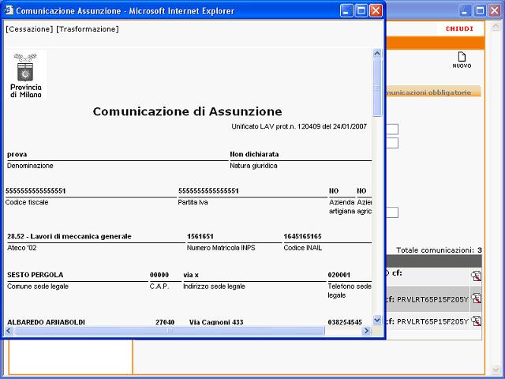Close the background browser window

495,11
